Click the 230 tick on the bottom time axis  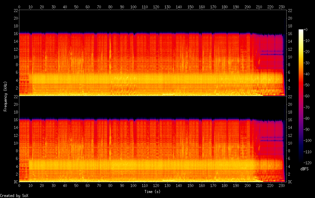(x=282, y=185)
